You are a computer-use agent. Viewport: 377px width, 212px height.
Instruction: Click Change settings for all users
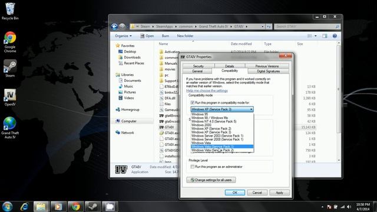(x=211, y=180)
